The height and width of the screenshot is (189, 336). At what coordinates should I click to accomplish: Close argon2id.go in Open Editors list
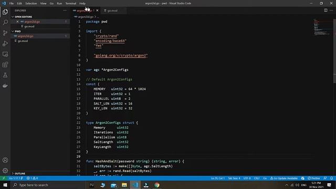(17, 22)
